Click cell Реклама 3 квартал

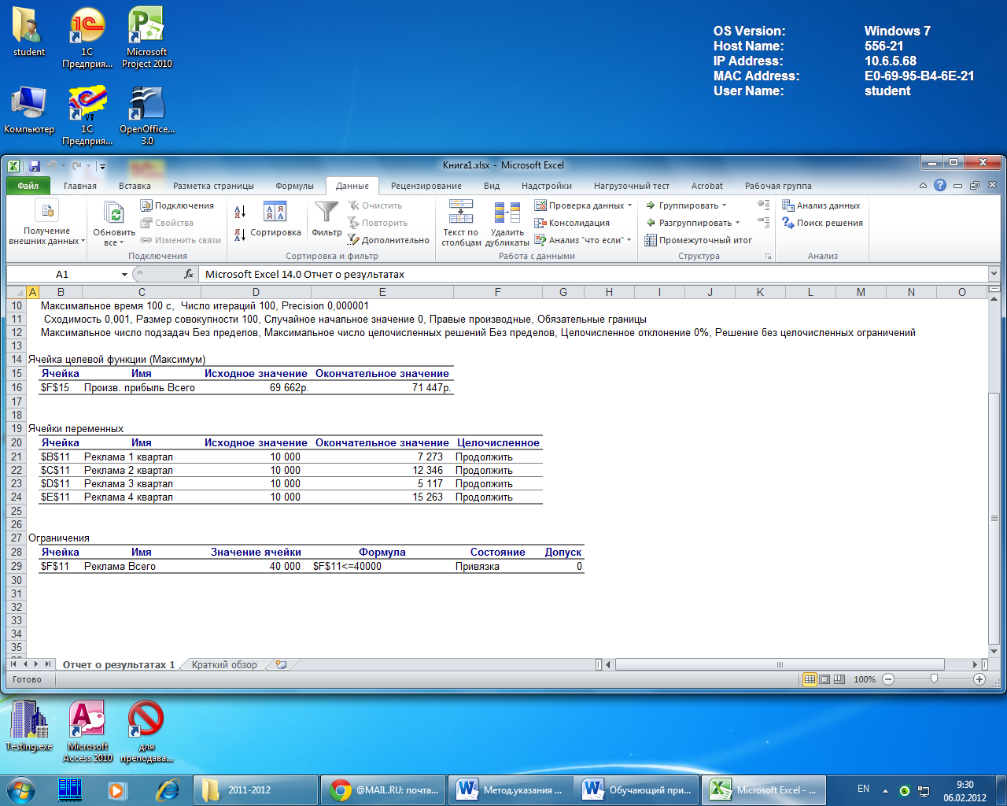(142, 483)
